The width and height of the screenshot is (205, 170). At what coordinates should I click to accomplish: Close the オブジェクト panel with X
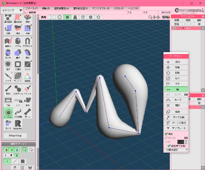point(203,16)
